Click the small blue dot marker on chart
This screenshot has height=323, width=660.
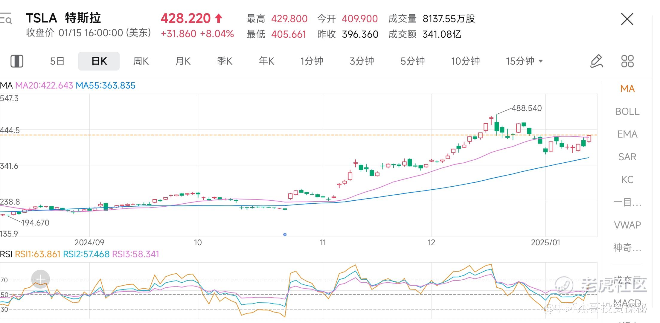(x=285, y=234)
